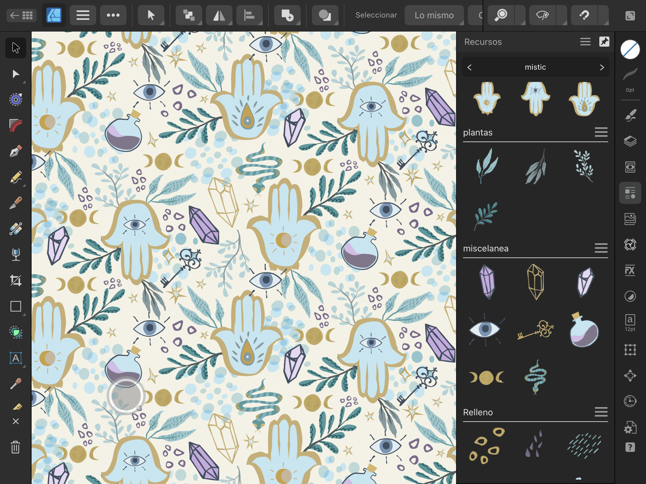Open the Navigator studio
Viewport: 646px width, 484px height.
pyautogui.click(x=630, y=375)
